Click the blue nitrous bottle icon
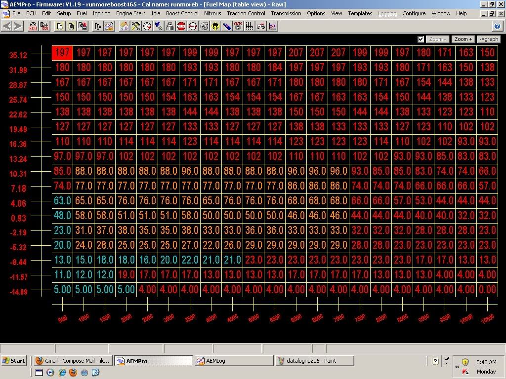Viewport: 506px width, 379px height. pyautogui.click(x=227, y=26)
